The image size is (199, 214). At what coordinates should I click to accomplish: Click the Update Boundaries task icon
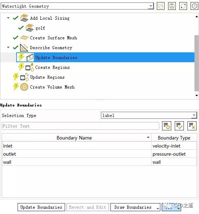coord(30,58)
